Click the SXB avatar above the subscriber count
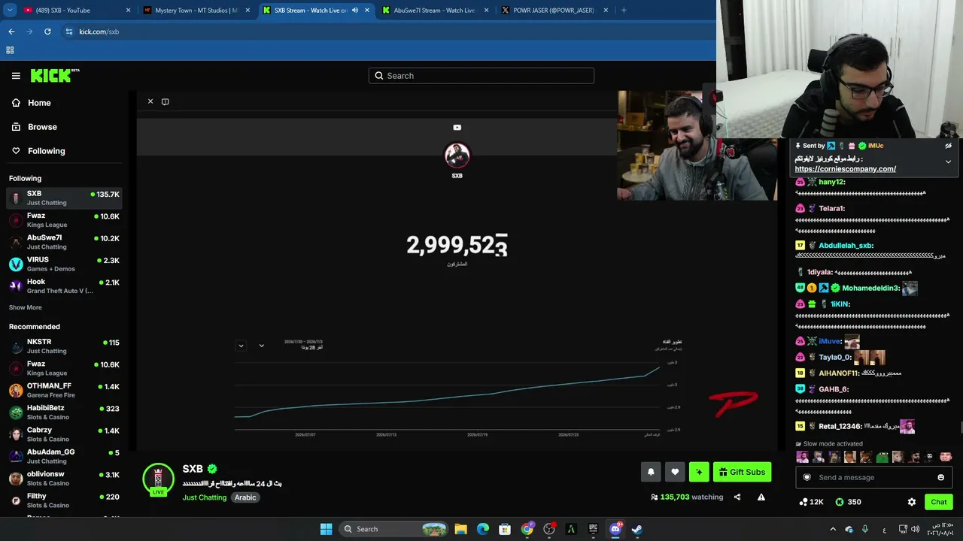Image resolution: width=963 pixels, height=541 pixels. coord(457,156)
